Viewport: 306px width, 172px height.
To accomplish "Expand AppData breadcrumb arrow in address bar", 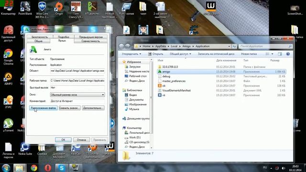I will tap(168, 46).
